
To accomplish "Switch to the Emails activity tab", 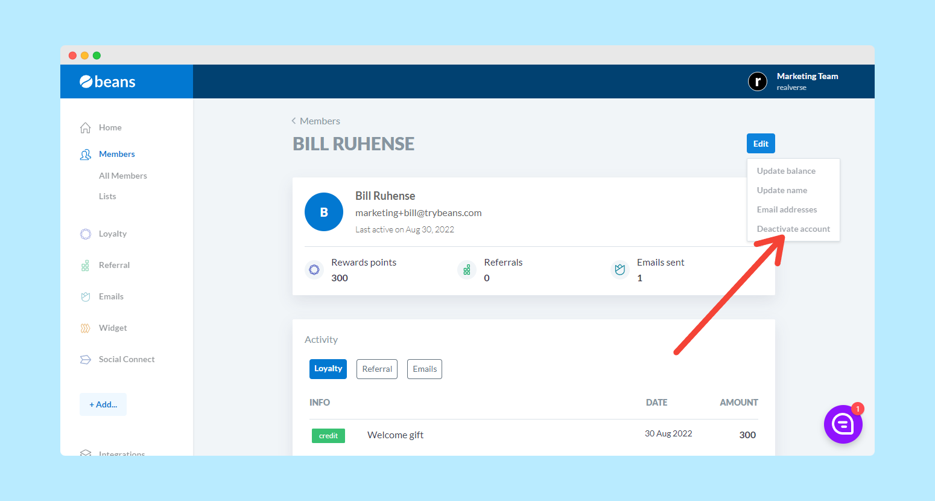I will tap(425, 369).
